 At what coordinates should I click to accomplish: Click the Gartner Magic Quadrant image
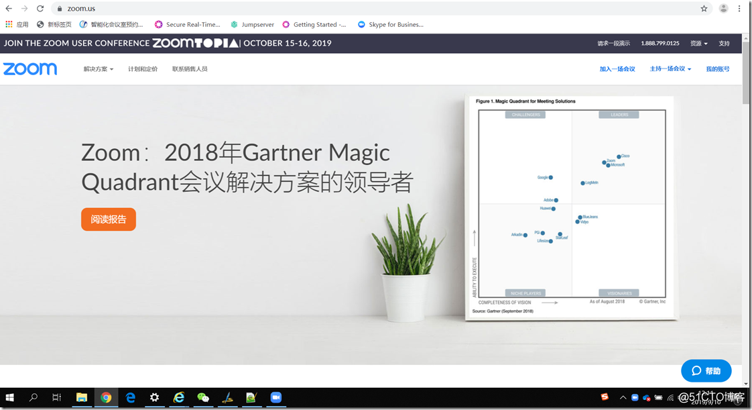pos(571,207)
